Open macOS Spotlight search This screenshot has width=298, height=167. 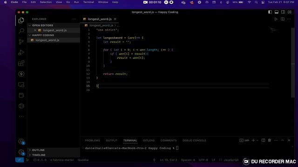click(x=256, y=2)
